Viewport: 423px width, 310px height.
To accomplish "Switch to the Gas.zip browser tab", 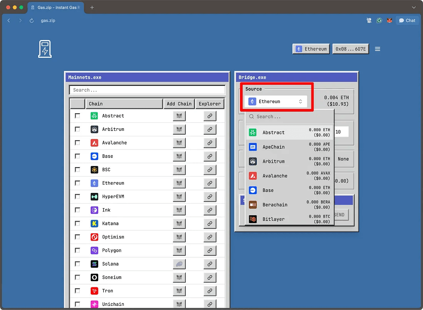I will [56, 8].
